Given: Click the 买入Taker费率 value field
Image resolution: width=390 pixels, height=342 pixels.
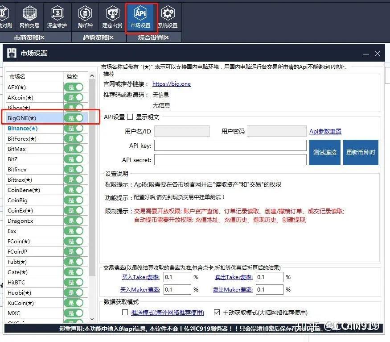Looking at the screenshot, I should click(177, 277).
